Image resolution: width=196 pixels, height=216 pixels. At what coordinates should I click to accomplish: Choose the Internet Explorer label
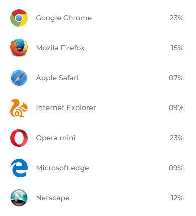(x=66, y=108)
